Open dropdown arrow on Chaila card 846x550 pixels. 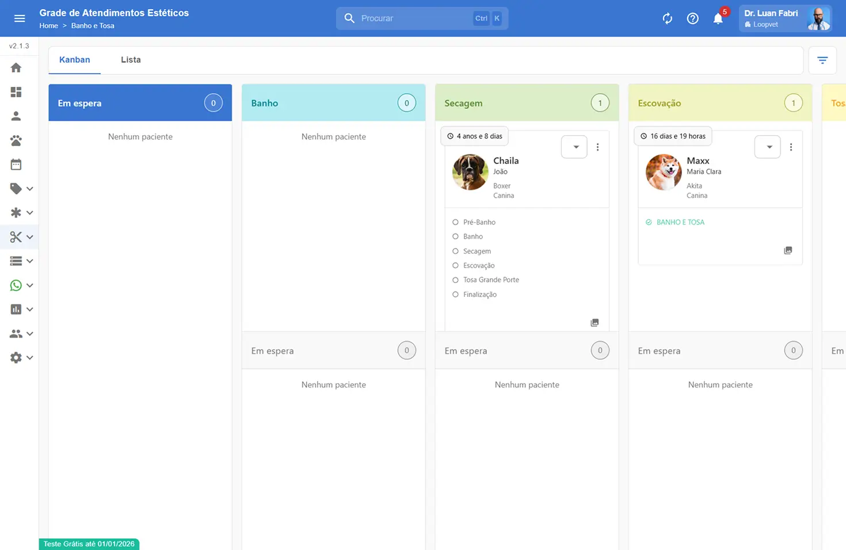(574, 147)
